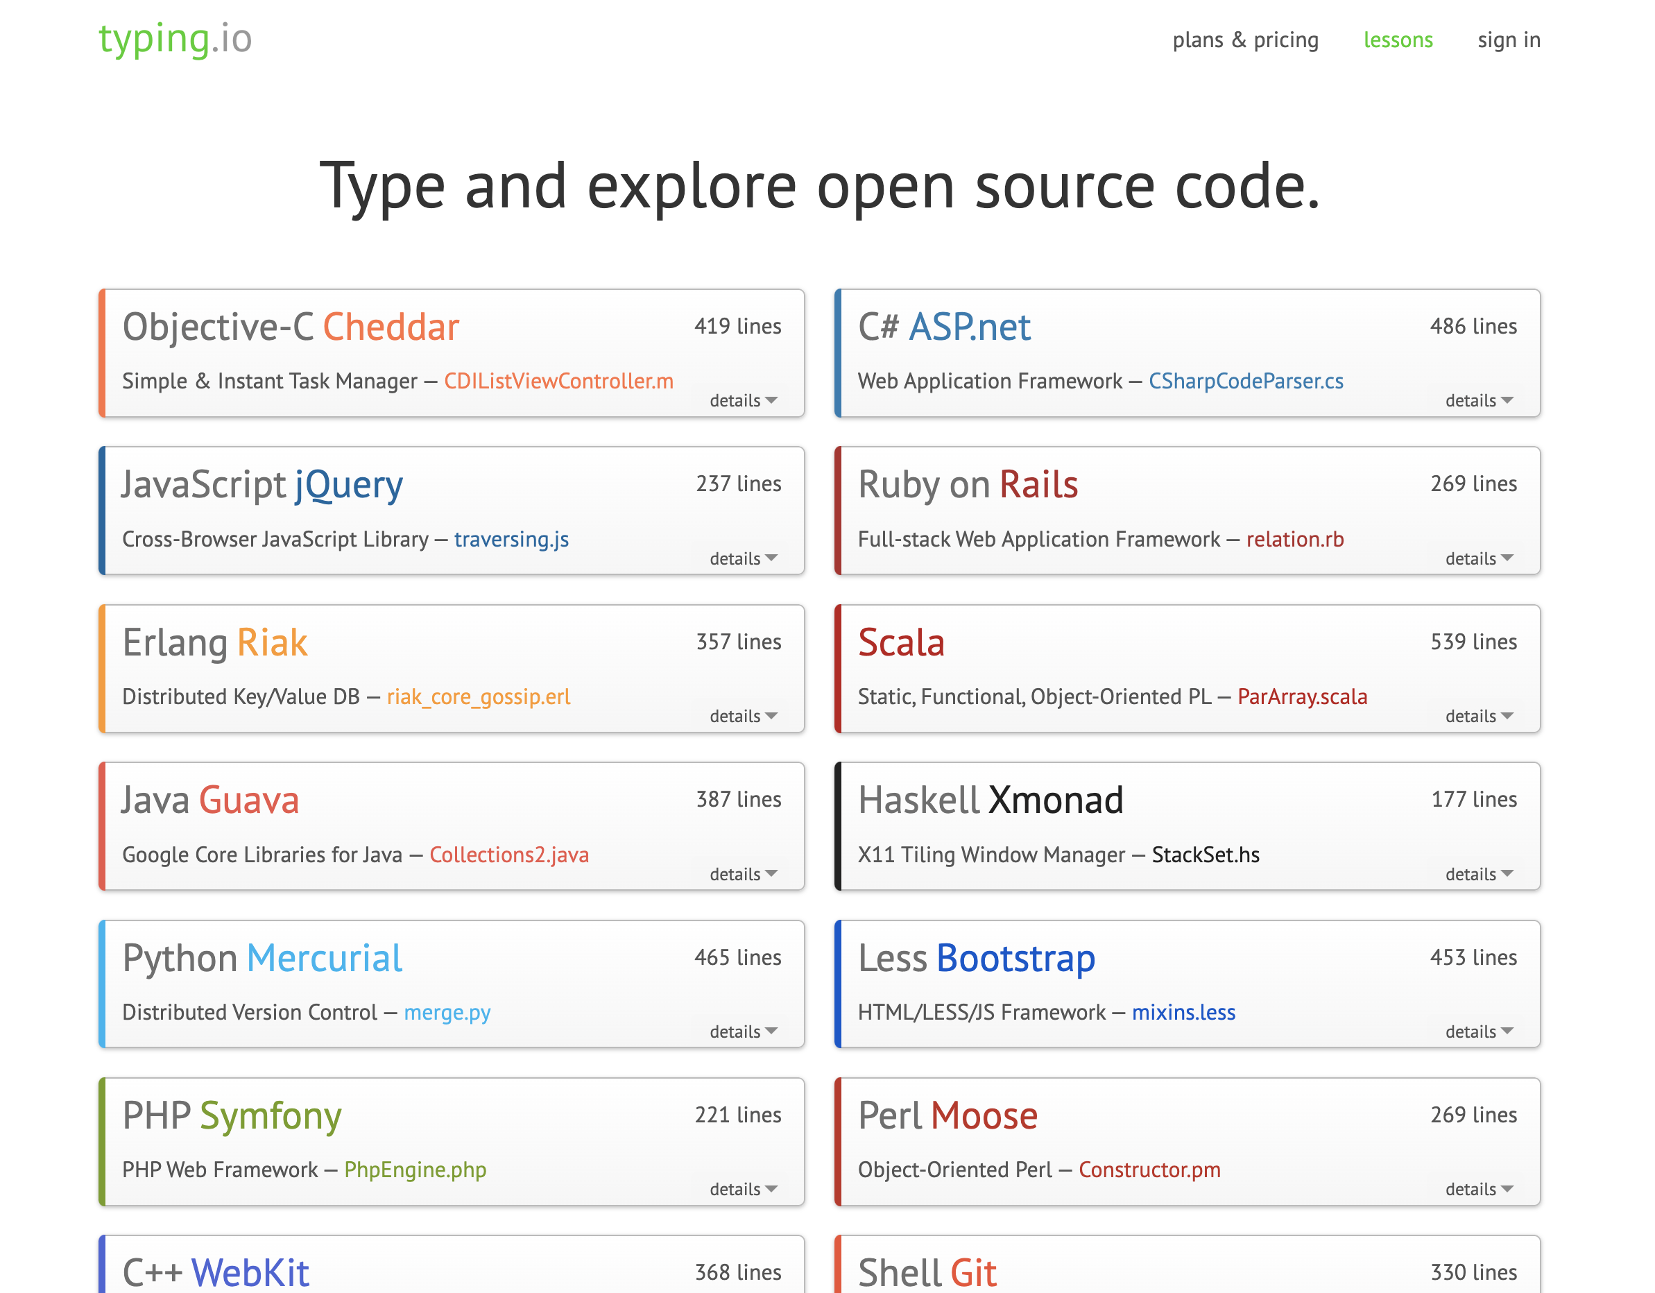Viewport: 1655px width, 1293px height.
Task: Open the Scala lesson title
Action: [x=901, y=643]
